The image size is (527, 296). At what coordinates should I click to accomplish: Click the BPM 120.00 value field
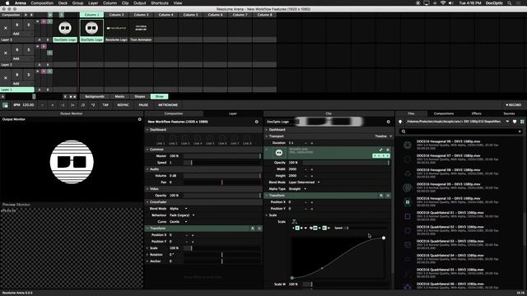point(28,105)
